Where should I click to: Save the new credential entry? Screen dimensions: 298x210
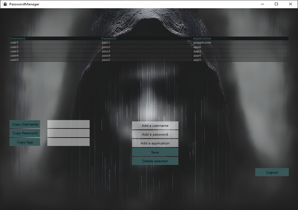(x=155, y=152)
